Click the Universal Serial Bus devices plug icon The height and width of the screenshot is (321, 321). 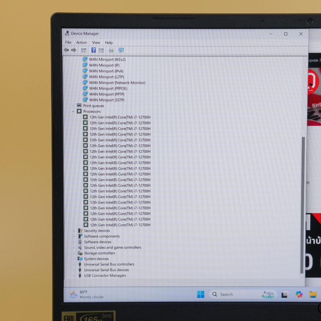pyautogui.click(x=80, y=270)
